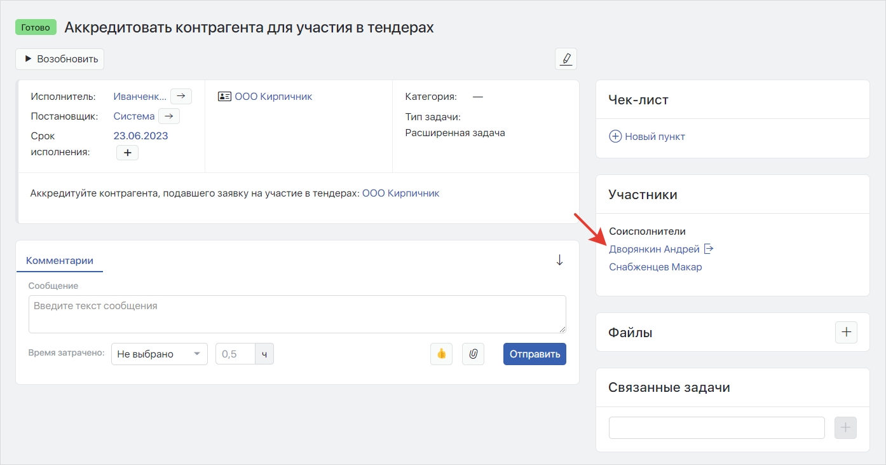
Task: Open the Время затрачено dropdown
Action: point(159,354)
